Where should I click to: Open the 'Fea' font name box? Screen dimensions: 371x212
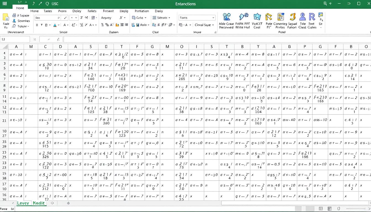coord(47,18)
